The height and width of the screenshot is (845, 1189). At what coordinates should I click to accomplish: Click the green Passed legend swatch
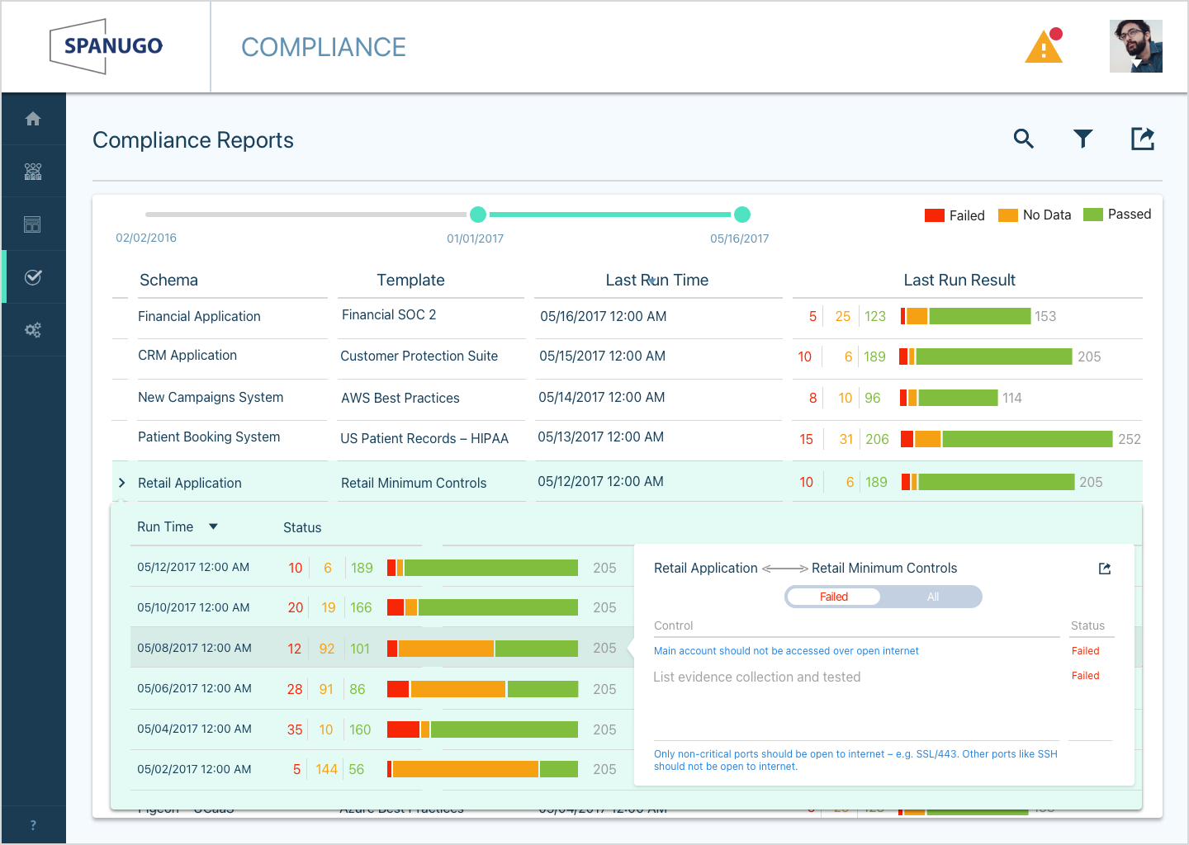coord(1093,215)
